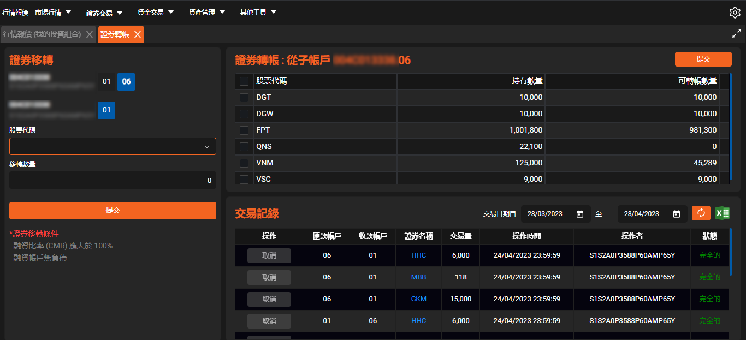Image resolution: width=746 pixels, height=340 pixels.
Task: Switch to the 行情報價 (我的投資組合) tab
Action: [42, 34]
